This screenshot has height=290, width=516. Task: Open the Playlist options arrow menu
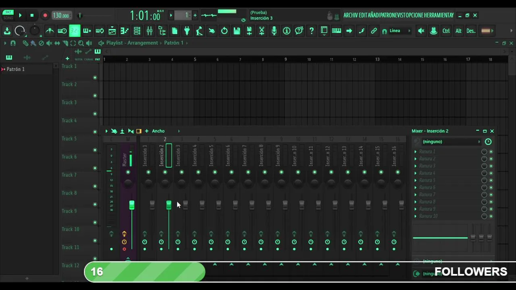pyautogui.click(x=5, y=43)
